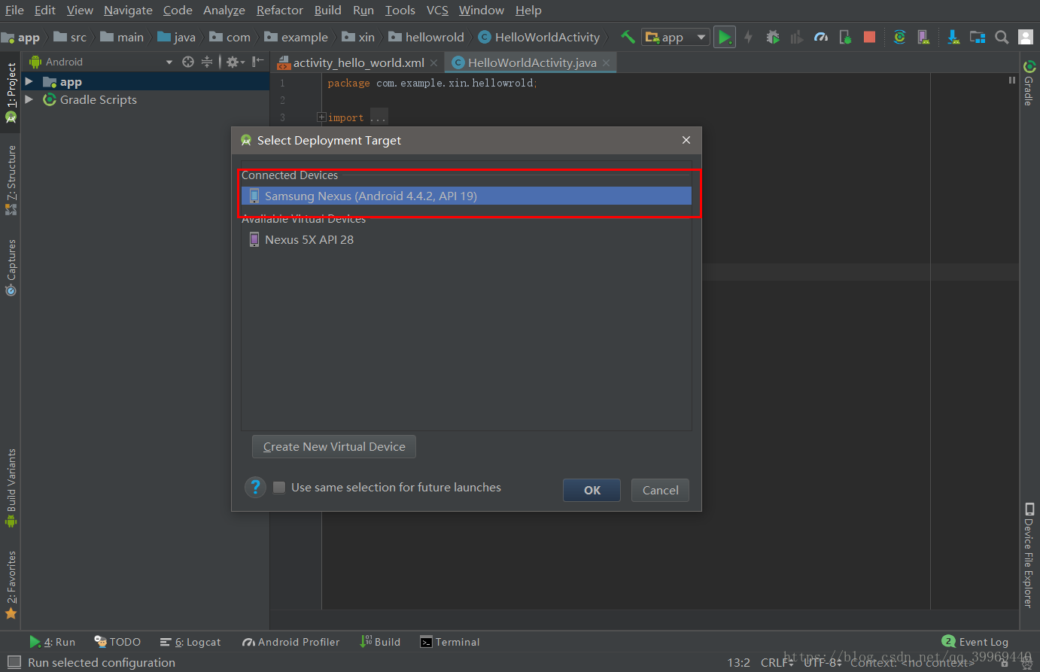Open the Event Log tool window
This screenshot has width=1040, height=672.
click(975, 642)
